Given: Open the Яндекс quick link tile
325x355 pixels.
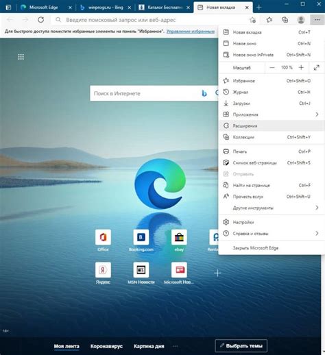Looking at the screenshot, I should [103, 270].
